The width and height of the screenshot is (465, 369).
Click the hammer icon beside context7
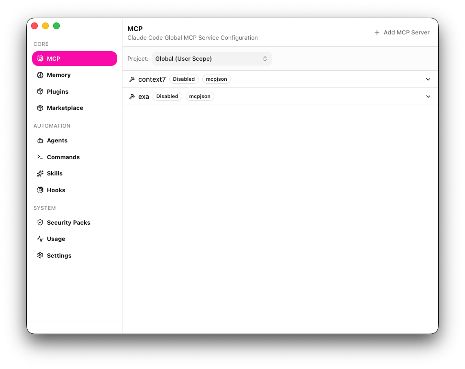coord(132,79)
